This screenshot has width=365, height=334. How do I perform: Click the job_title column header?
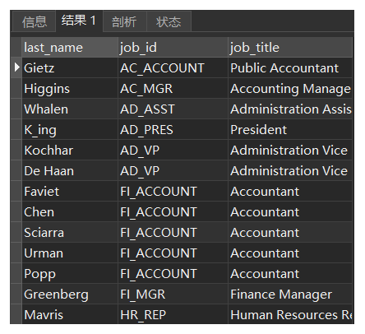[290, 48]
